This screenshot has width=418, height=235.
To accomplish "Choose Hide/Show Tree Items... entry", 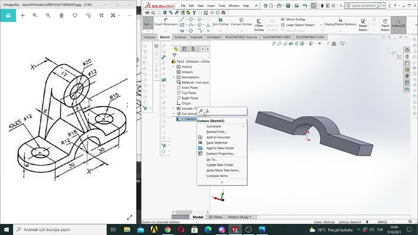I will [x=223, y=170].
